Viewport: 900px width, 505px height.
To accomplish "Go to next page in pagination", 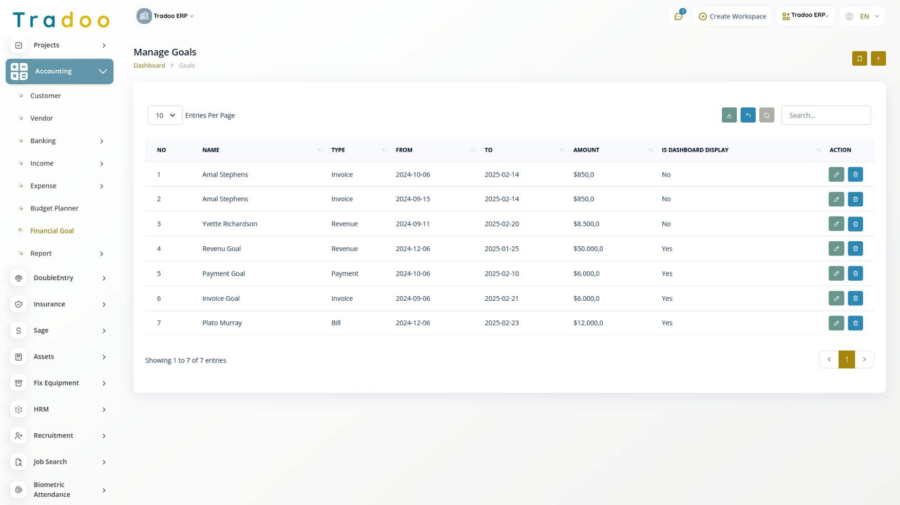I will pos(864,360).
